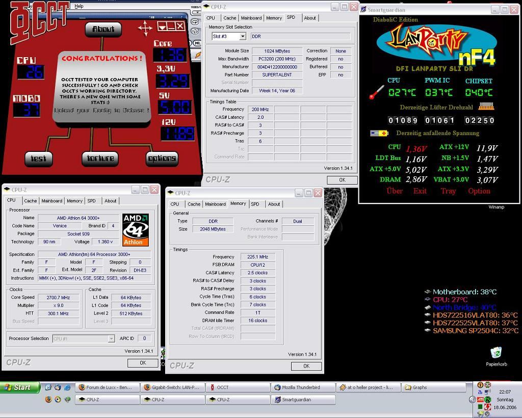Screen dimensions: 522x418
Task: Switch to Gigabit-Switch taskbar item
Action: (x=173, y=387)
